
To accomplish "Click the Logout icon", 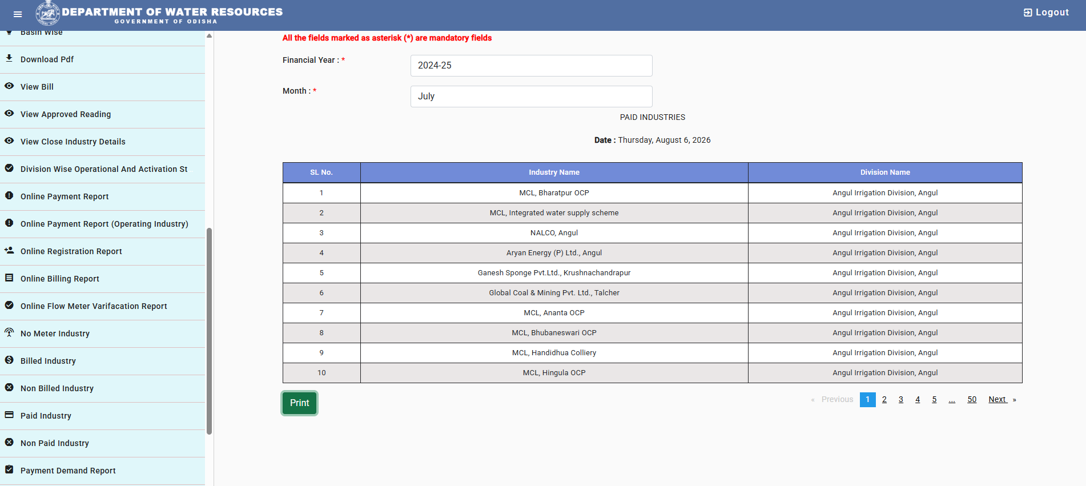I will click(1028, 13).
